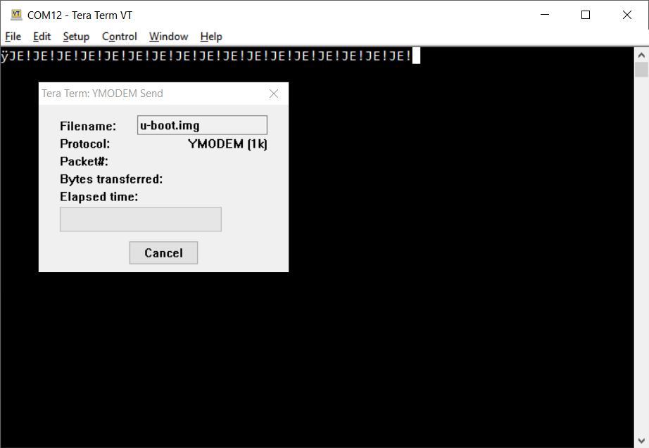The height and width of the screenshot is (448, 649).
Task: Click the empty transfer progress bar
Action: click(x=141, y=219)
